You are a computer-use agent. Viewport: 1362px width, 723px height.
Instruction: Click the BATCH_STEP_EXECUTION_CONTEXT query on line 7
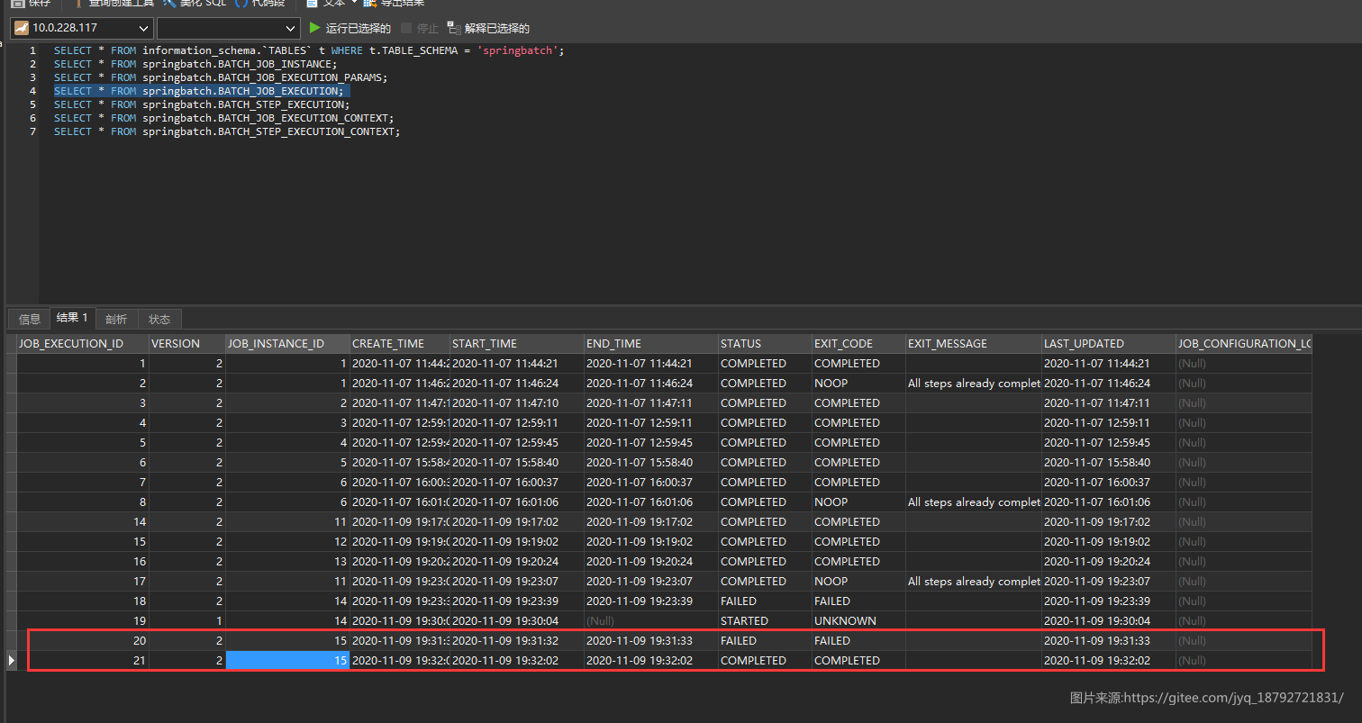(226, 131)
